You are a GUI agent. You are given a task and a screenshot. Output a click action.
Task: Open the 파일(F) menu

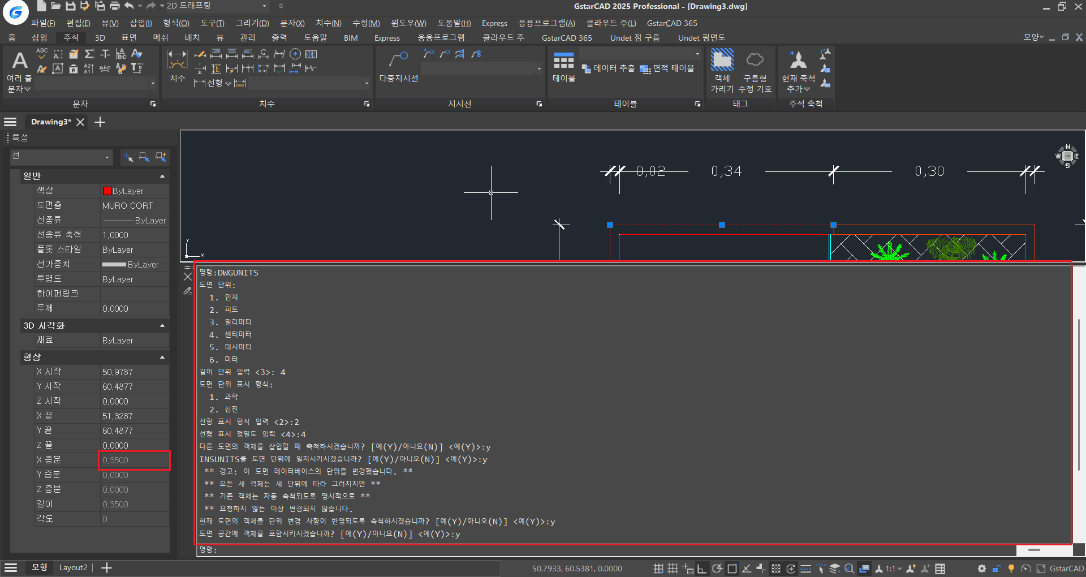tap(43, 23)
